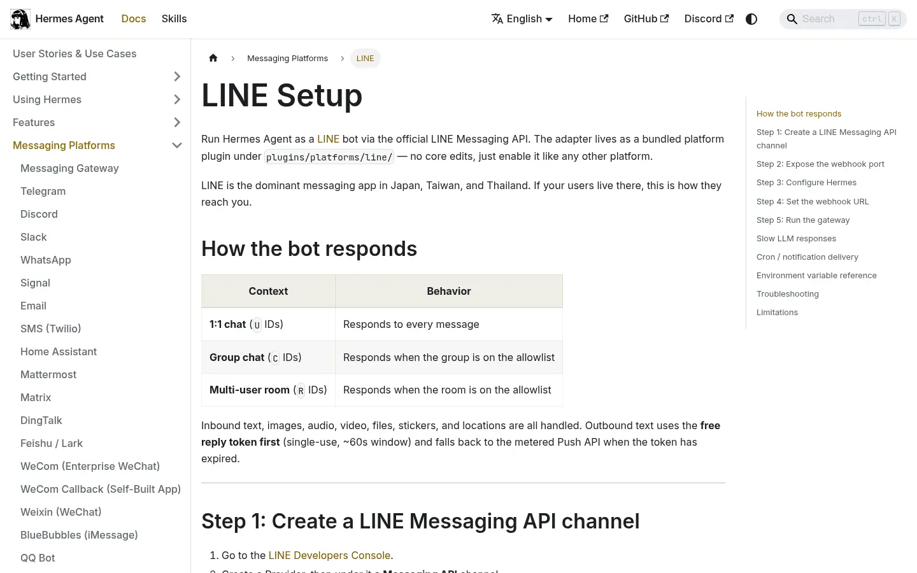Jump to Step 2: Expose the webhook port
Screen dimensions: 917x573
tap(820, 164)
